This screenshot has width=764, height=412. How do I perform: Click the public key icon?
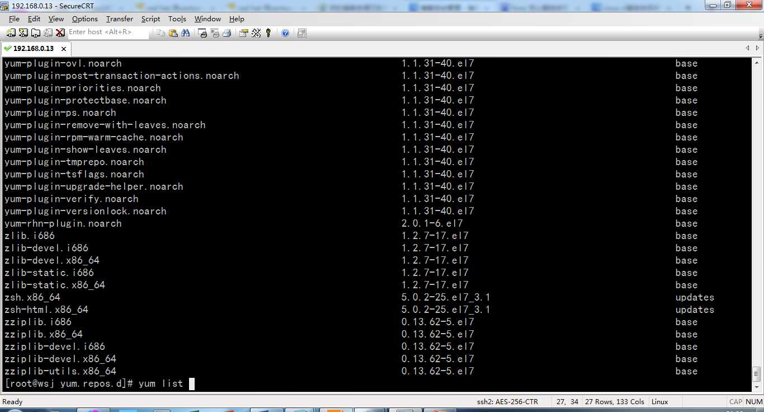268,33
